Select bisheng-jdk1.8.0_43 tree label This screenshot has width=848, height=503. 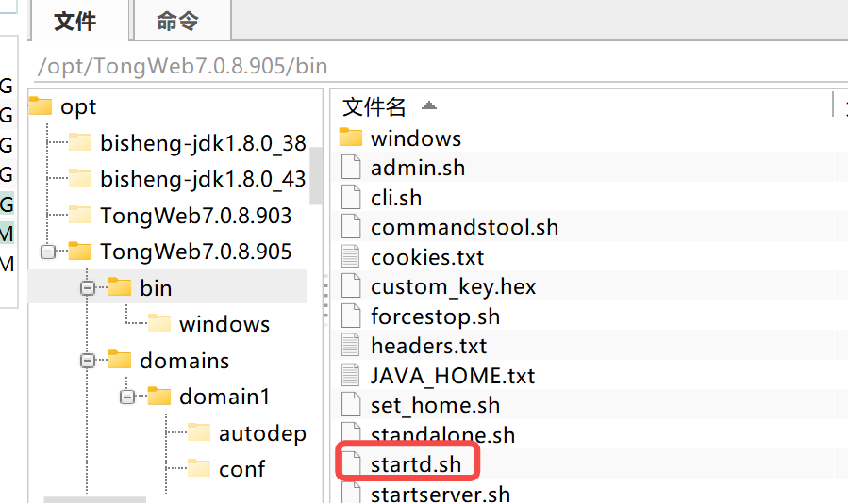[x=203, y=179]
